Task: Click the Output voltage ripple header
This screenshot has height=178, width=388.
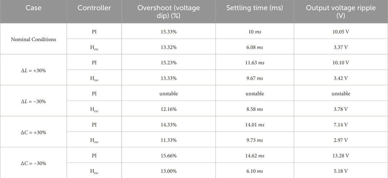Action: click(x=341, y=12)
